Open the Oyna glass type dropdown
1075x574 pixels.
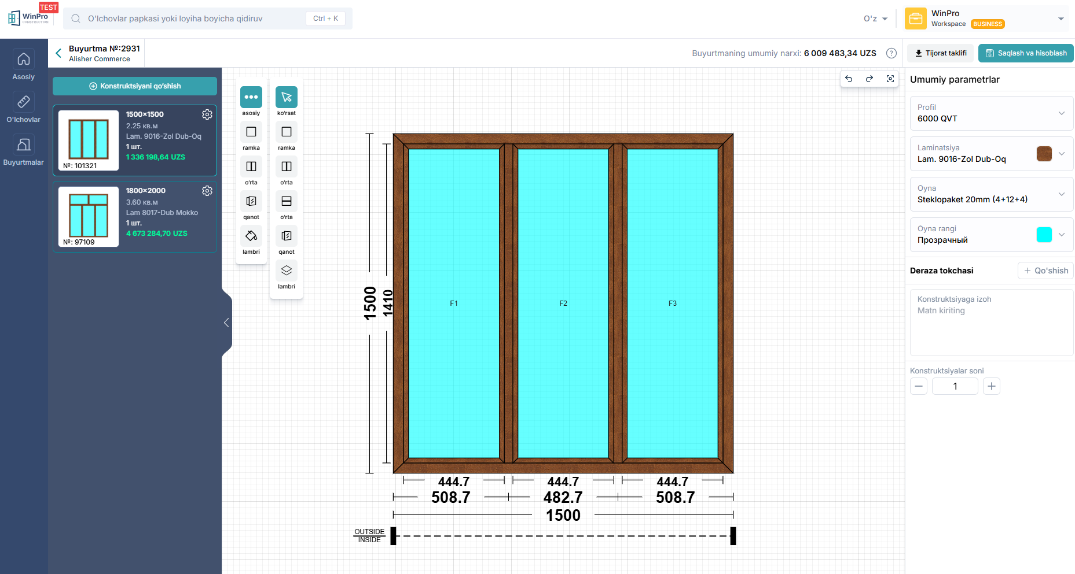1061,194
